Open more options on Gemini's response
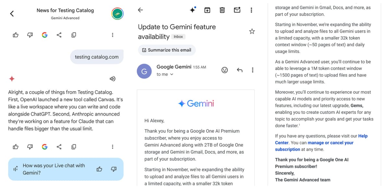The width and height of the screenshot is (389, 189). coord(112,147)
